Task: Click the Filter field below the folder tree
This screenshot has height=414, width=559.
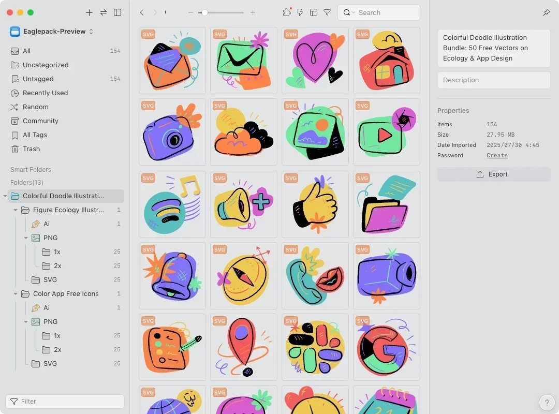Action: [65, 402]
